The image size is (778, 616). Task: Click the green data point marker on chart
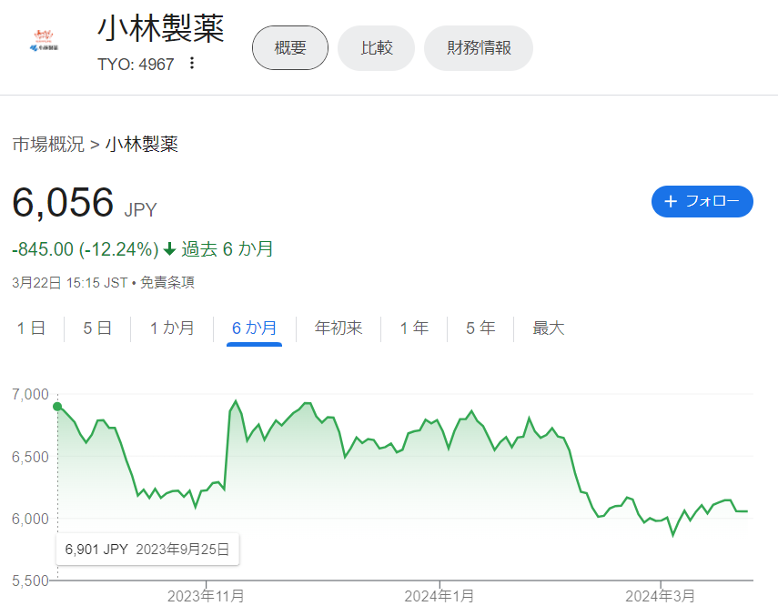(x=57, y=407)
